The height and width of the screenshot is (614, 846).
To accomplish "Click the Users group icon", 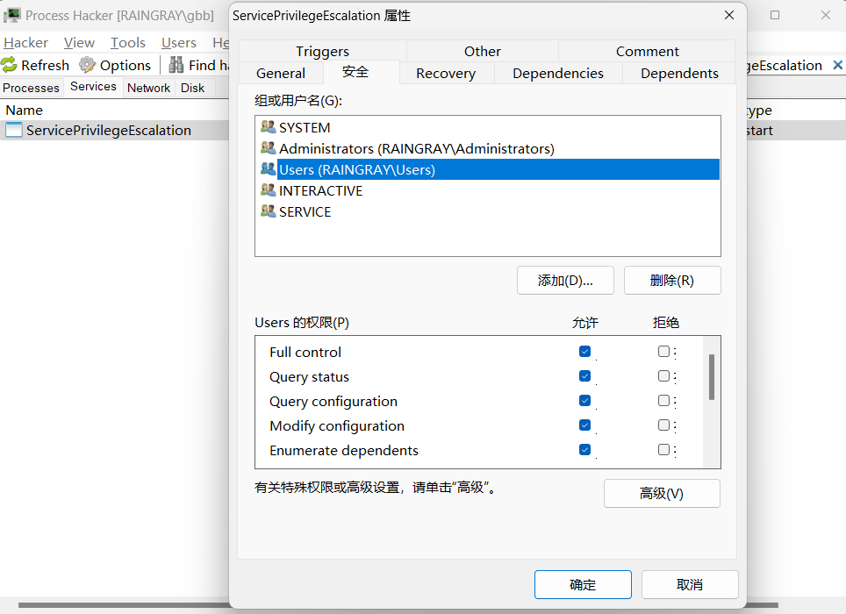I will point(269,169).
